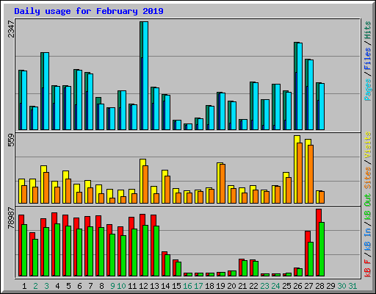This screenshot has height=294, width=376.
Task: Click day 19 on the x-axis
Action: point(220,286)
